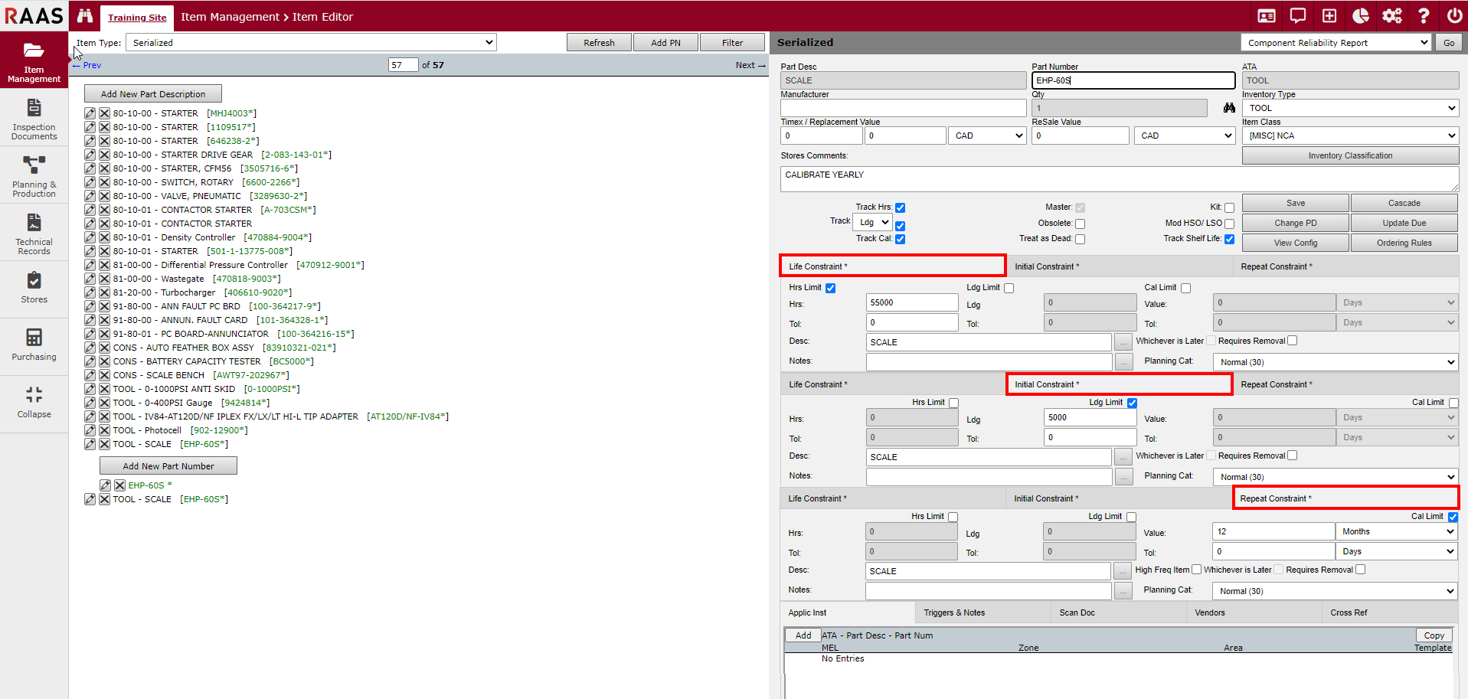Image resolution: width=1468 pixels, height=699 pixels.
Task: Toggle the Obsolete checkbox
Action: (1080, 224)
